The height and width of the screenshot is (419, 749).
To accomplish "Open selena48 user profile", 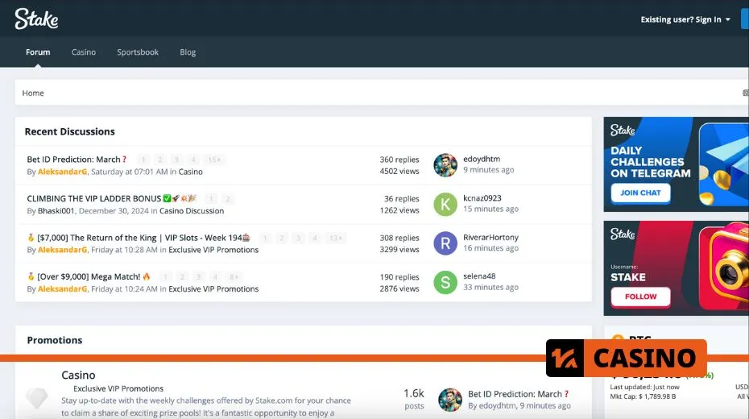I will coord(479,276).
